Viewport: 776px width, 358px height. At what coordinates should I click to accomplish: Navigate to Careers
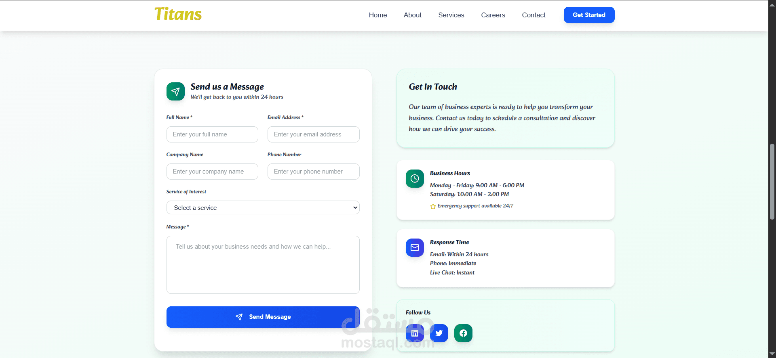coord(493,15)
